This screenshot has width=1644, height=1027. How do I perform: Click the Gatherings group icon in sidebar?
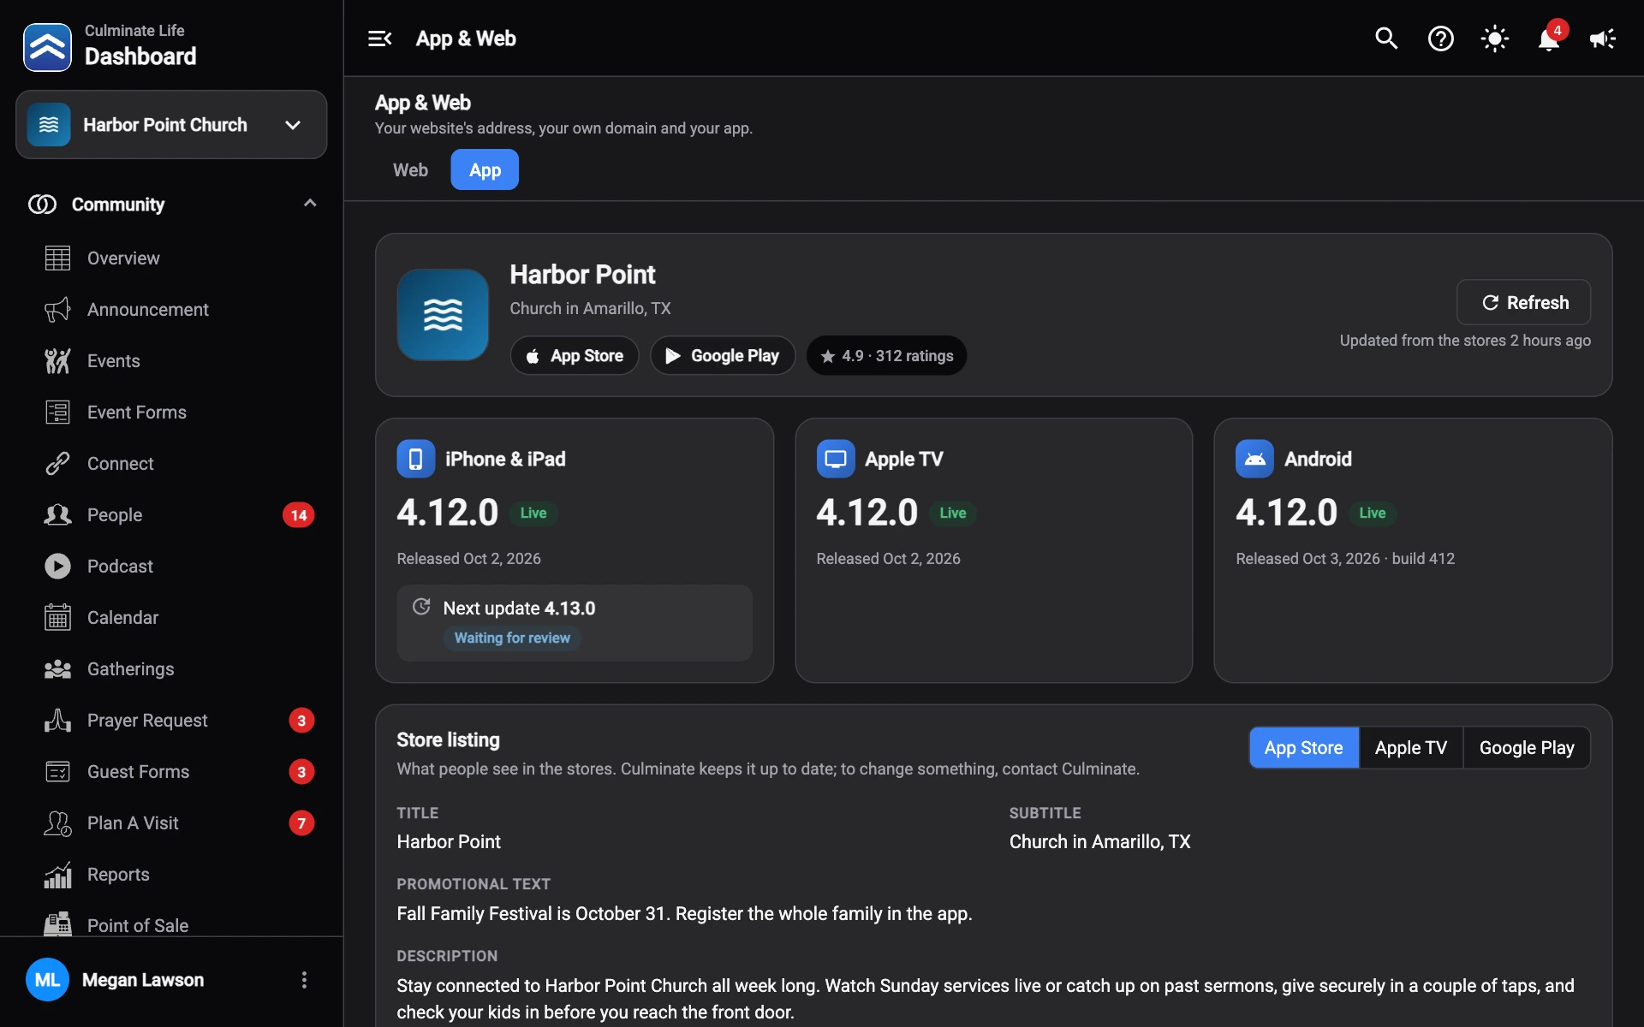coord(57,669)
